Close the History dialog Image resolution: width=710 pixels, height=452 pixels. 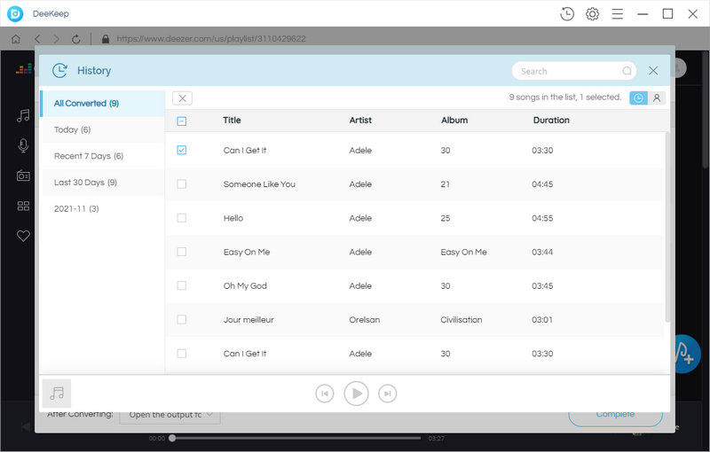click(653, 71)
